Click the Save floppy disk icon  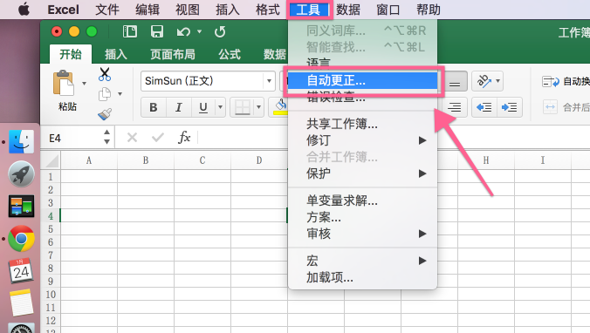click(157, 31)
